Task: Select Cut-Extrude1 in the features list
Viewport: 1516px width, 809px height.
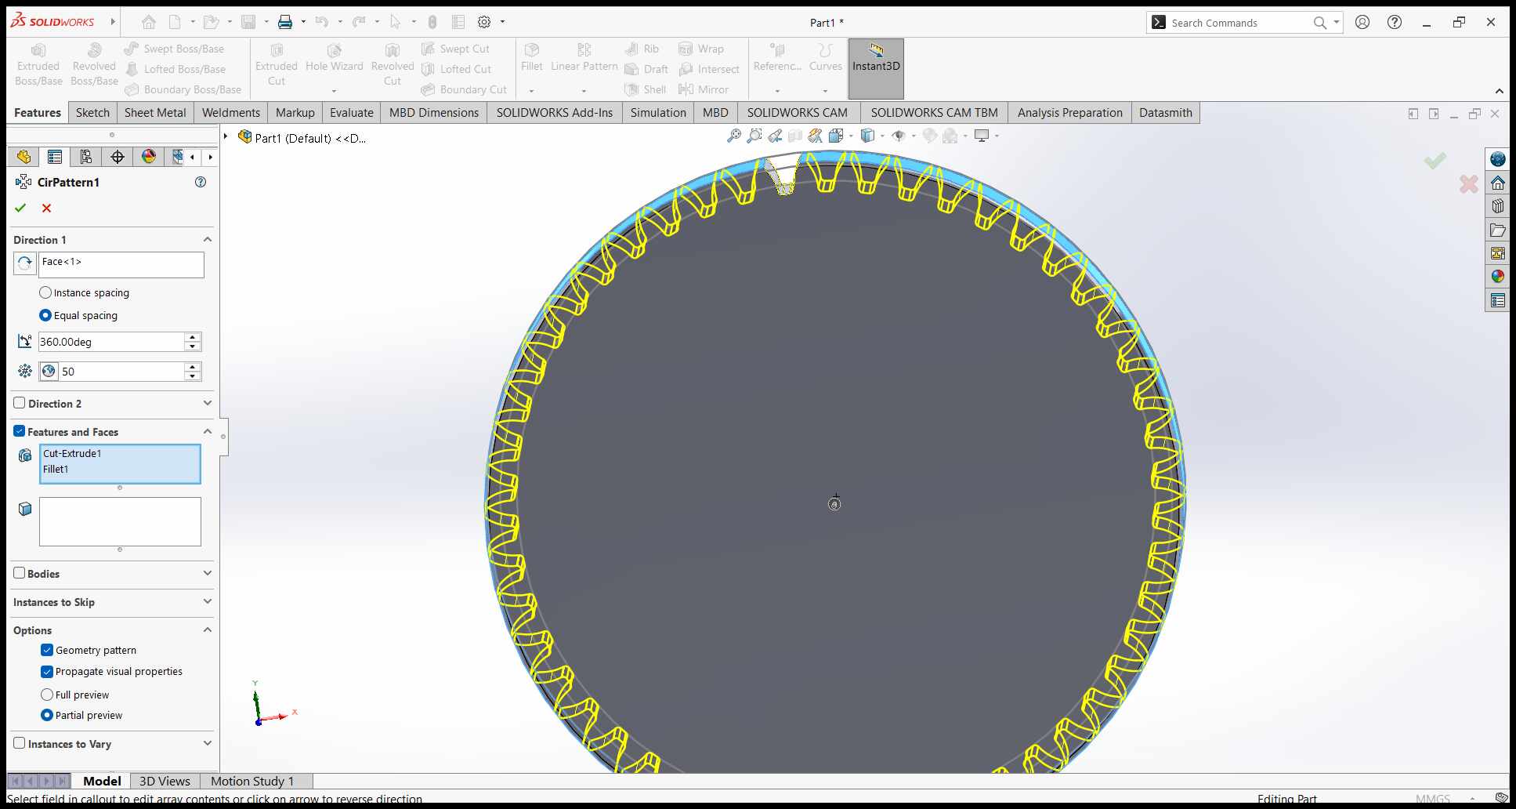Action: [72, 453]
